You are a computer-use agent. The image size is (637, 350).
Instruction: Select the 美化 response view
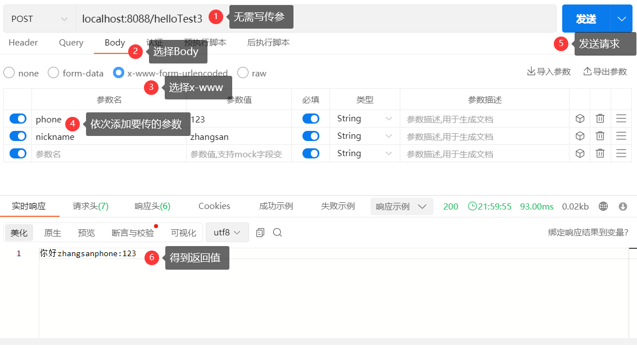click(x=19, y=233)
